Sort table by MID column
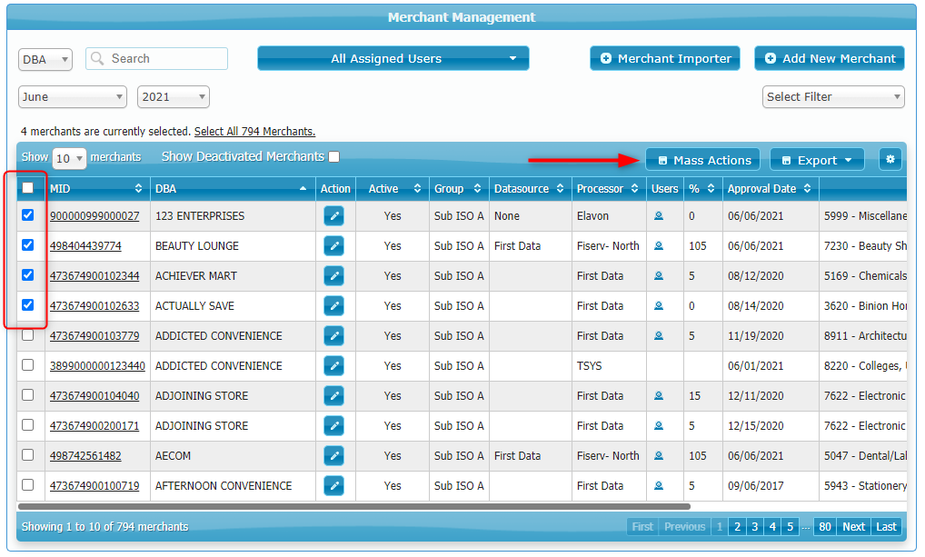 point(97,189)
